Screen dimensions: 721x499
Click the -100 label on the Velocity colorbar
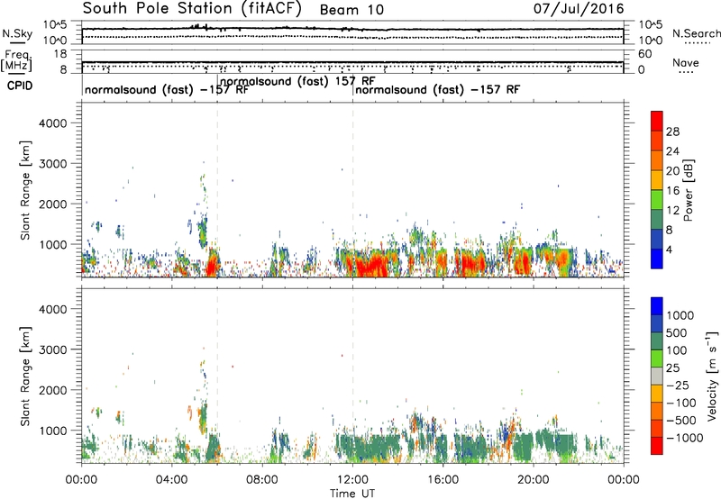(681, 403)
